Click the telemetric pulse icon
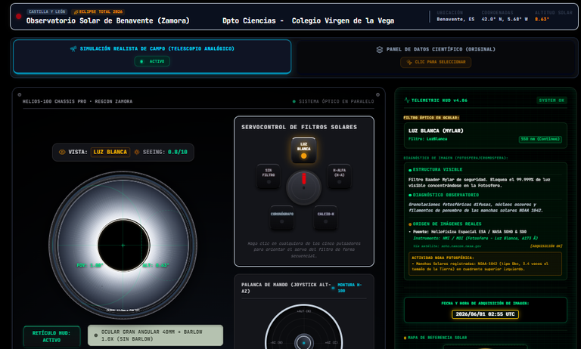This screenshot has height=349, width=581. 407,100
